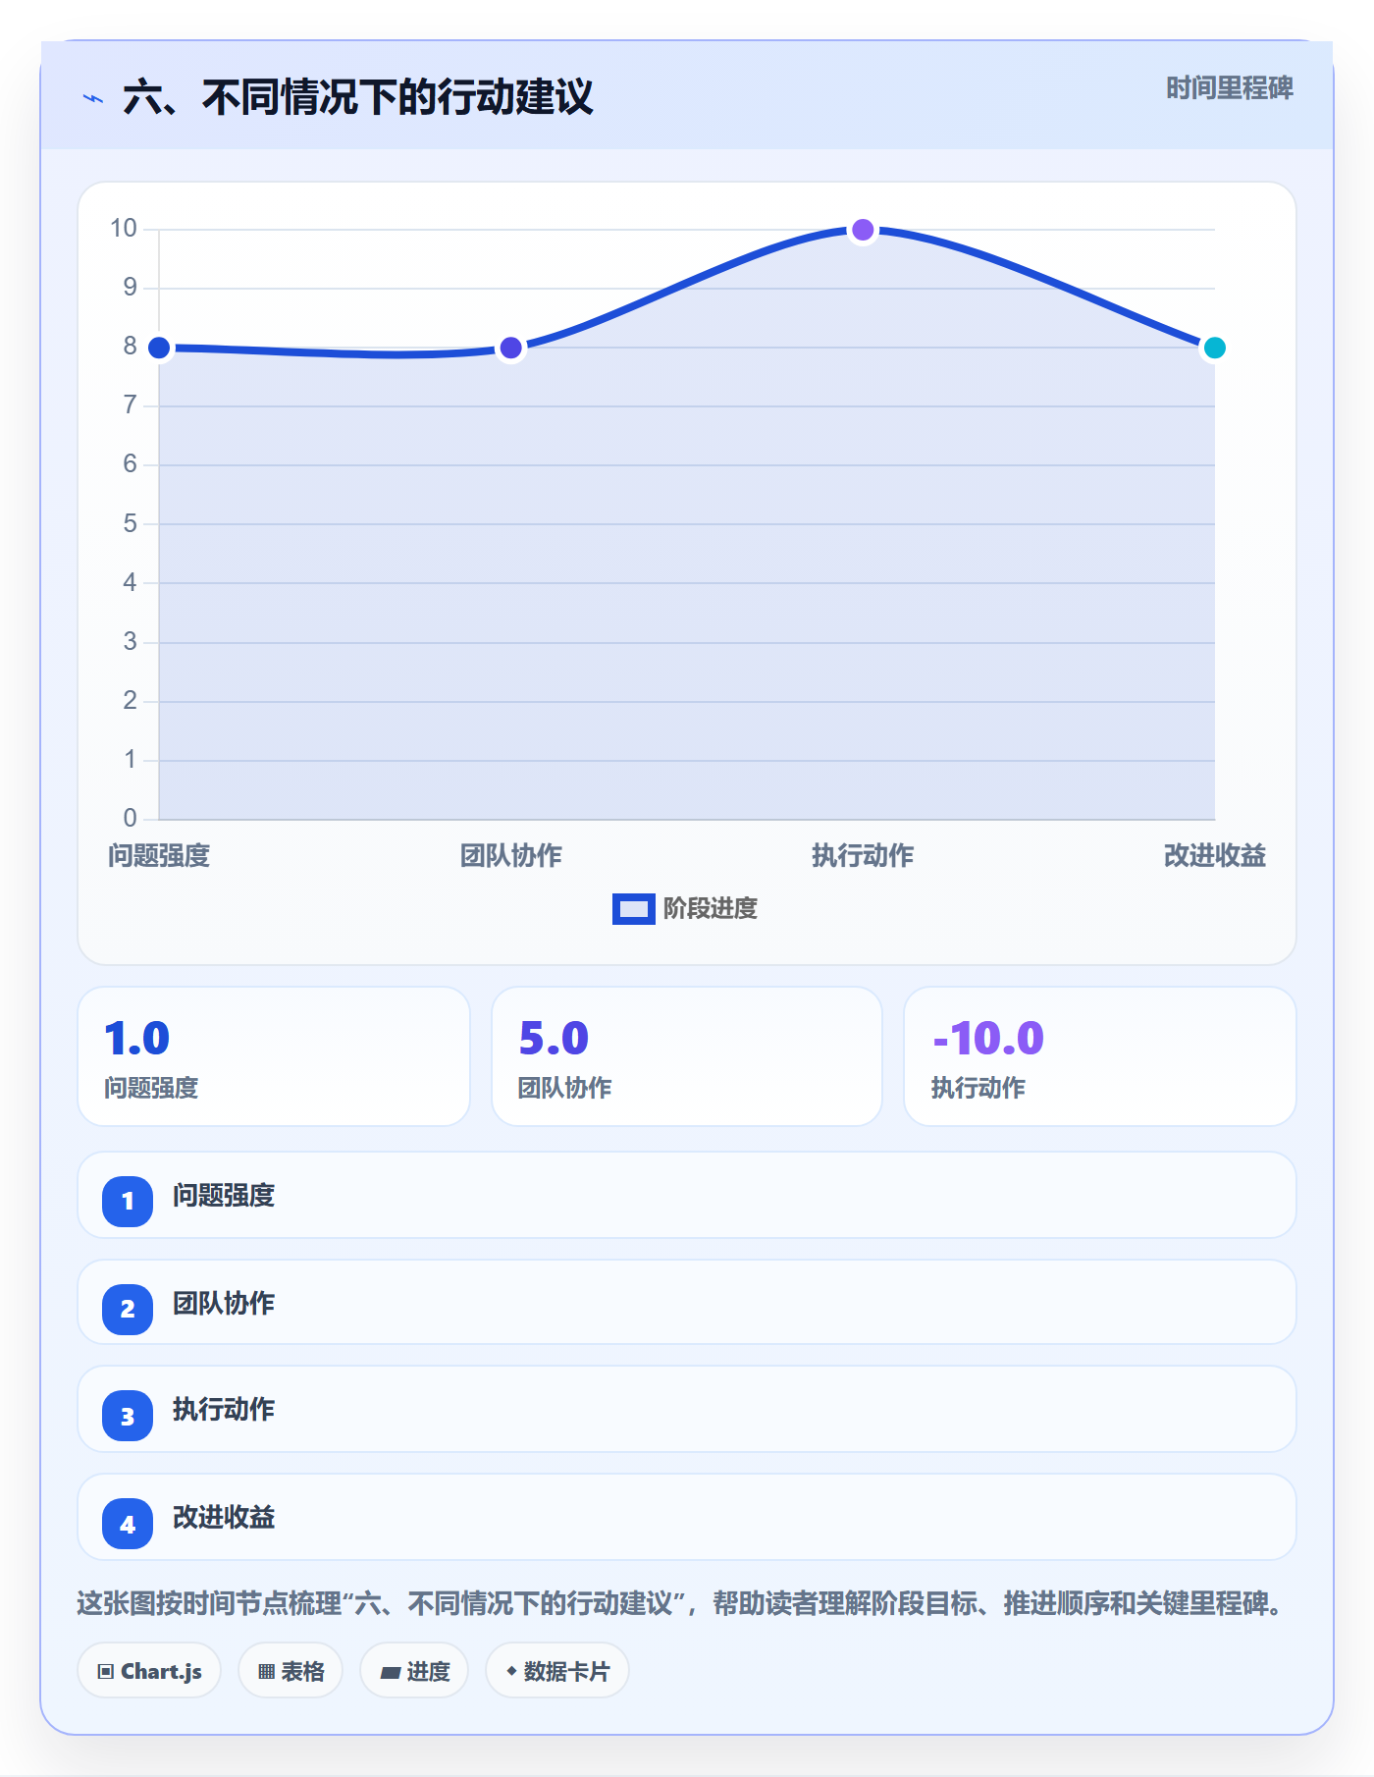Click the 阶段进度 legend text
1374x1777 pixels.
710,908
